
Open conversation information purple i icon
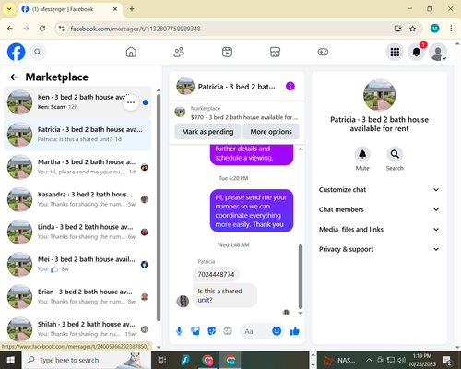(x=290, y=87)
